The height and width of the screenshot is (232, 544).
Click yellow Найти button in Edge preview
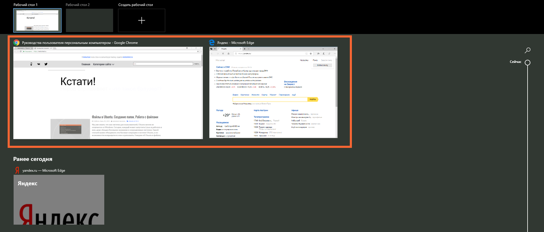pos(313,99)
